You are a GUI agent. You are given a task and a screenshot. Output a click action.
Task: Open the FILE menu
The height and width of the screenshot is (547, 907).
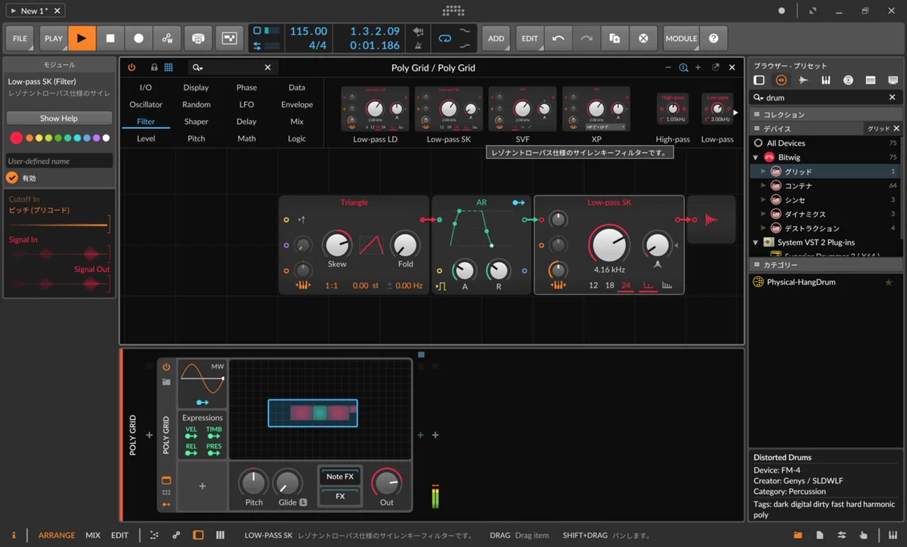point(20,39)
